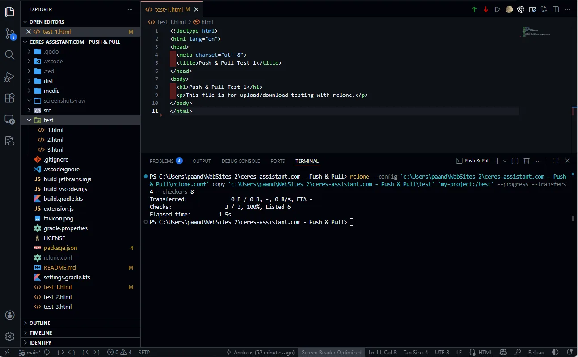Maximize the terminal panel size
The width and height of the screenshot is (578, 357).
(x=556, y=161)
